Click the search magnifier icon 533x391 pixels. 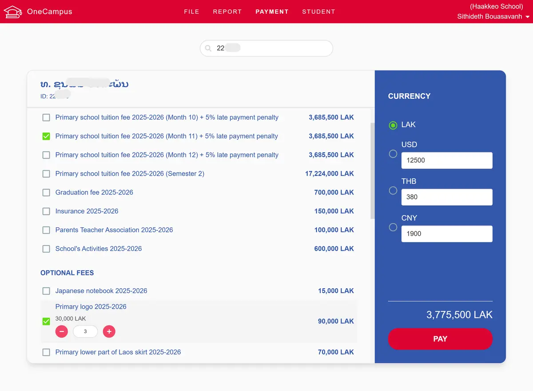(208, 48)
